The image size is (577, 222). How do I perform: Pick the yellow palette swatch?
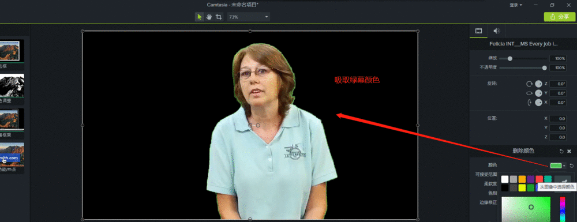522,188
